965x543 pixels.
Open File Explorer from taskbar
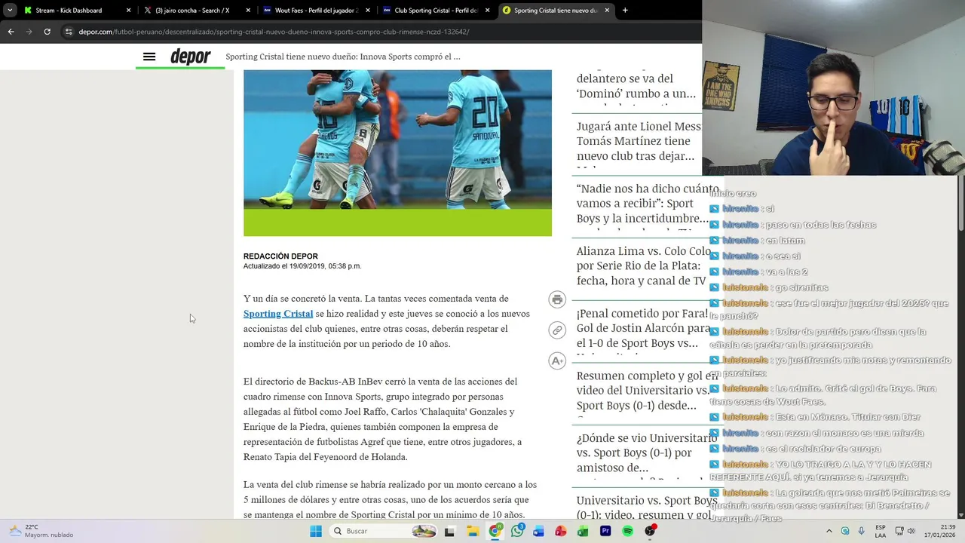472,531
